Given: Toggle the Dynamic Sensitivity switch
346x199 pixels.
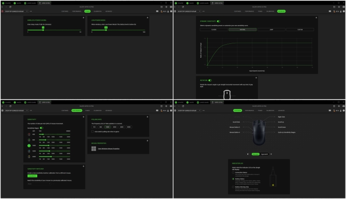Looking at the screenshot, I should point(218,21).
